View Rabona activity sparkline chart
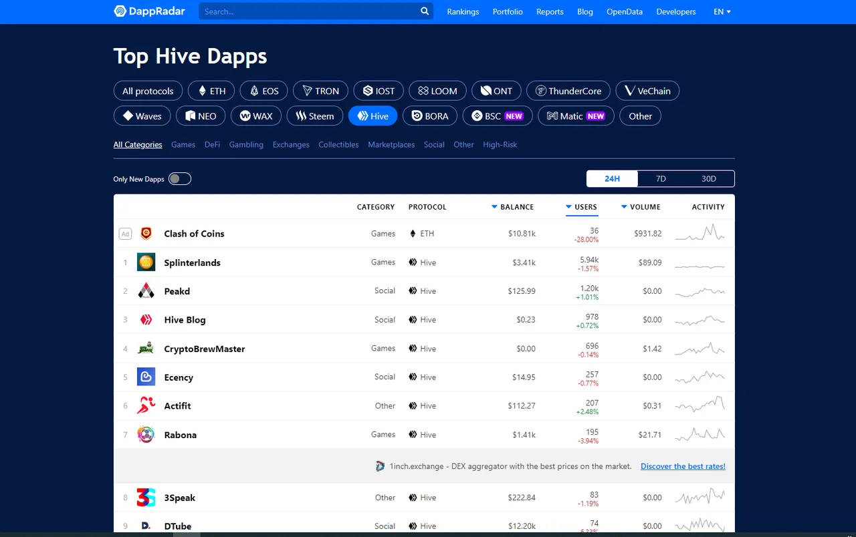856x537 pixels. tap(700, 434)
